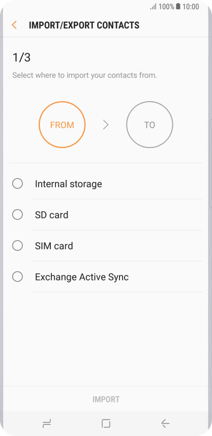Screen dimensions: 212x436
Task: Tap the chevron between FROM and TO
Action: point(106,125)
